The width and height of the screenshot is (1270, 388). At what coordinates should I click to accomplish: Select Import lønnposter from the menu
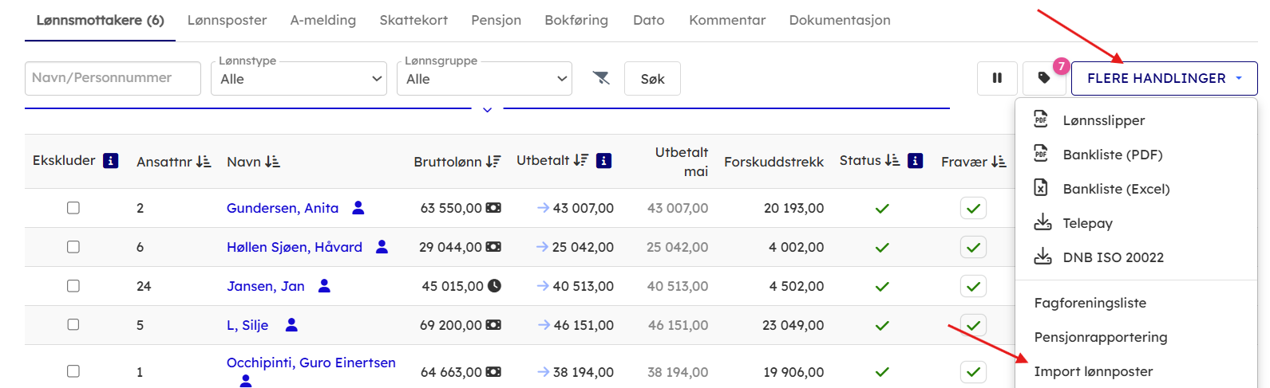[x=1093, y=371]
